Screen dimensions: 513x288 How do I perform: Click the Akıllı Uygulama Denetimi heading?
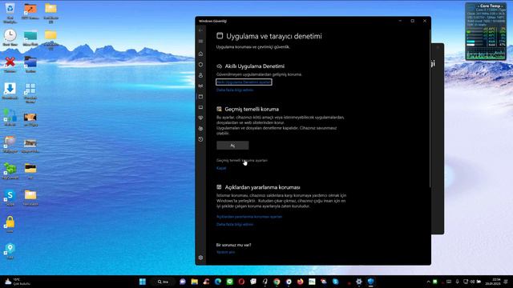255,66
